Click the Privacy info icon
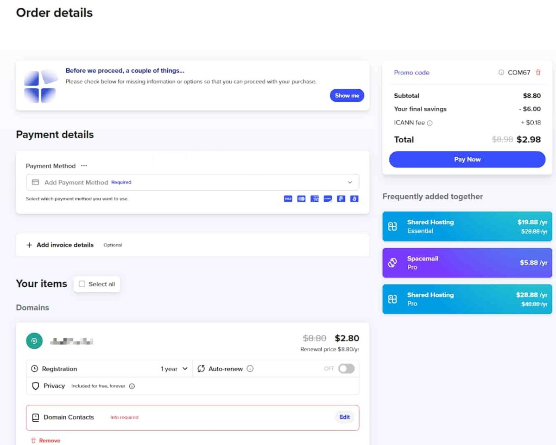The width and height of the screenshot is (556, 445). pos(132,386)
